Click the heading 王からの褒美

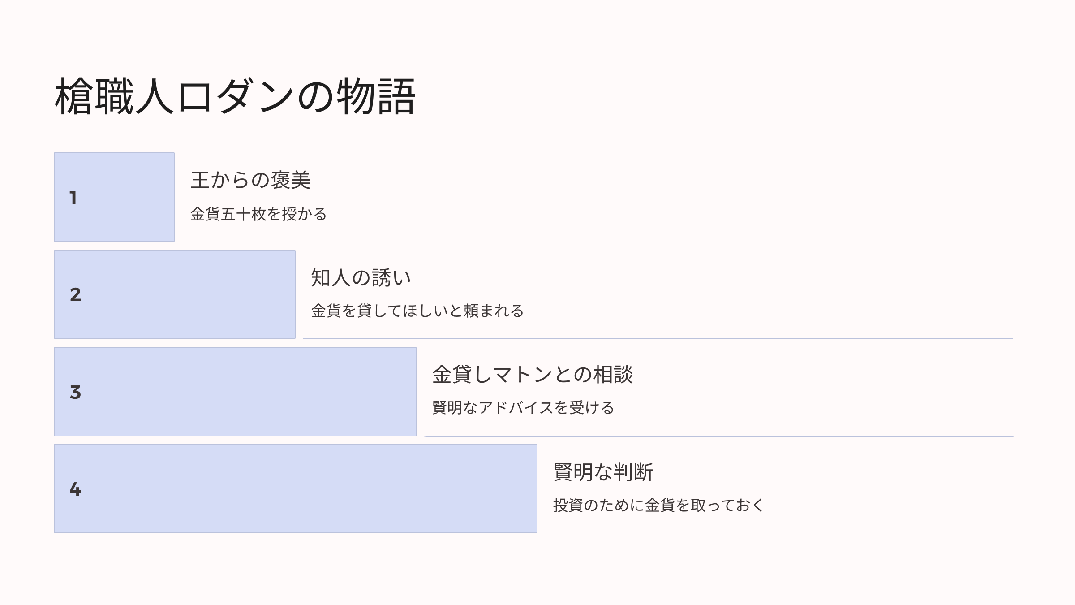[250, 180]
